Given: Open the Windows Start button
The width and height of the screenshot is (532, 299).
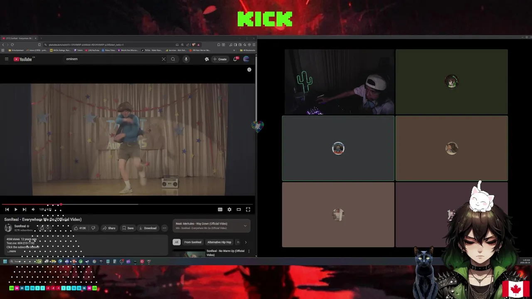Looking at the screenshot, I should (x=5, y=262).
